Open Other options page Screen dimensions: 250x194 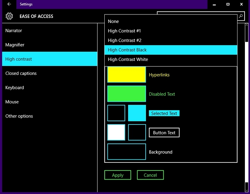50,116
